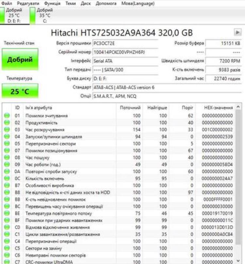245x264 pixels.
Task: Click the 25 °C temperature button
Action: click(x=20, y=91)
